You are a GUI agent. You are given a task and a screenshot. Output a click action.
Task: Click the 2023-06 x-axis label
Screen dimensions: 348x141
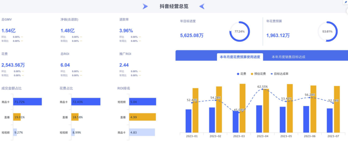click(x=310, y=136)
